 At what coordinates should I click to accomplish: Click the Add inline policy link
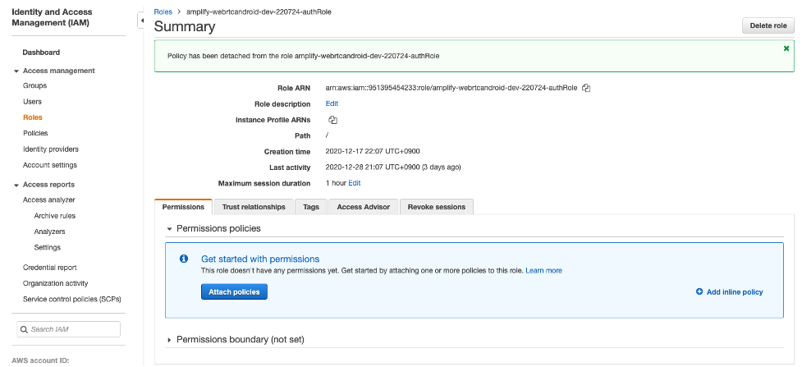tap(735, 291)
